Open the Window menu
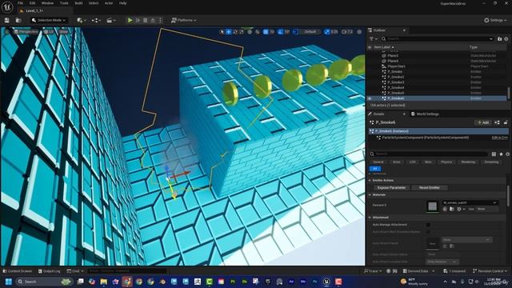This screenshot has width=512, height=288. (x=48, y=3)
